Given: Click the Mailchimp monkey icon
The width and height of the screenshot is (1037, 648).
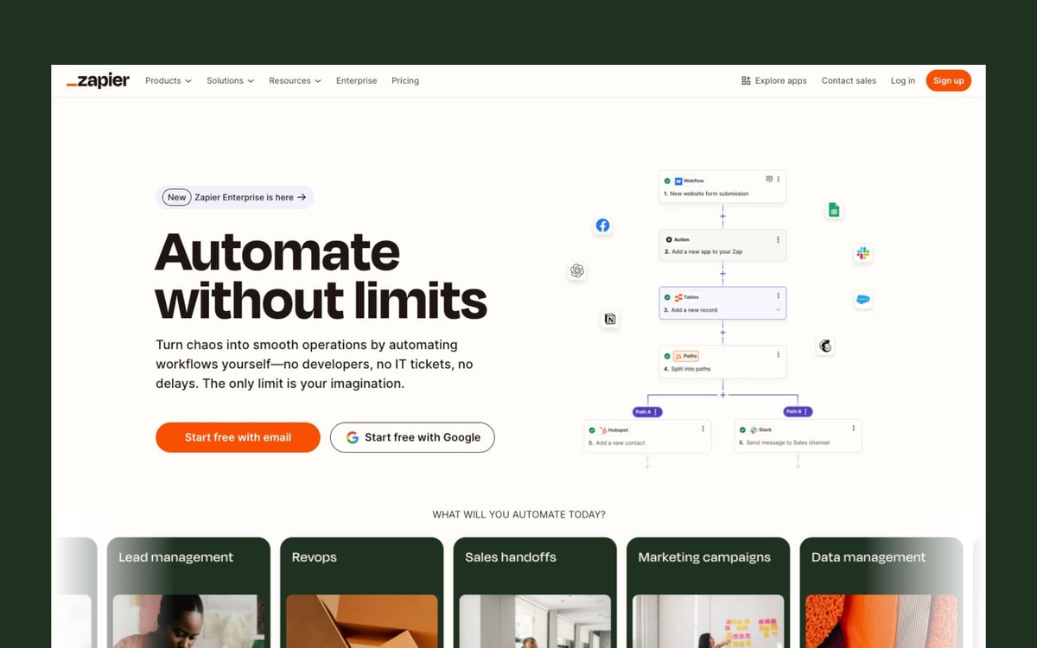Looking at the screenshot, I should tap(825, 346).
